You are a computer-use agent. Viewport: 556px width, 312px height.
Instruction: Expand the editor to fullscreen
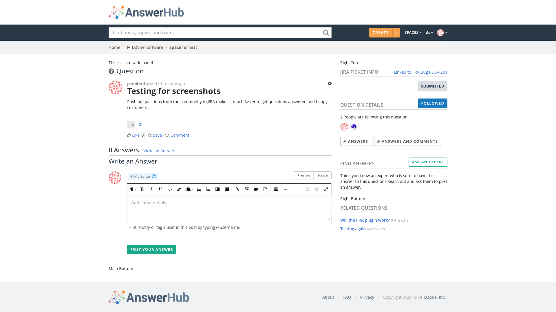[326, 189]
